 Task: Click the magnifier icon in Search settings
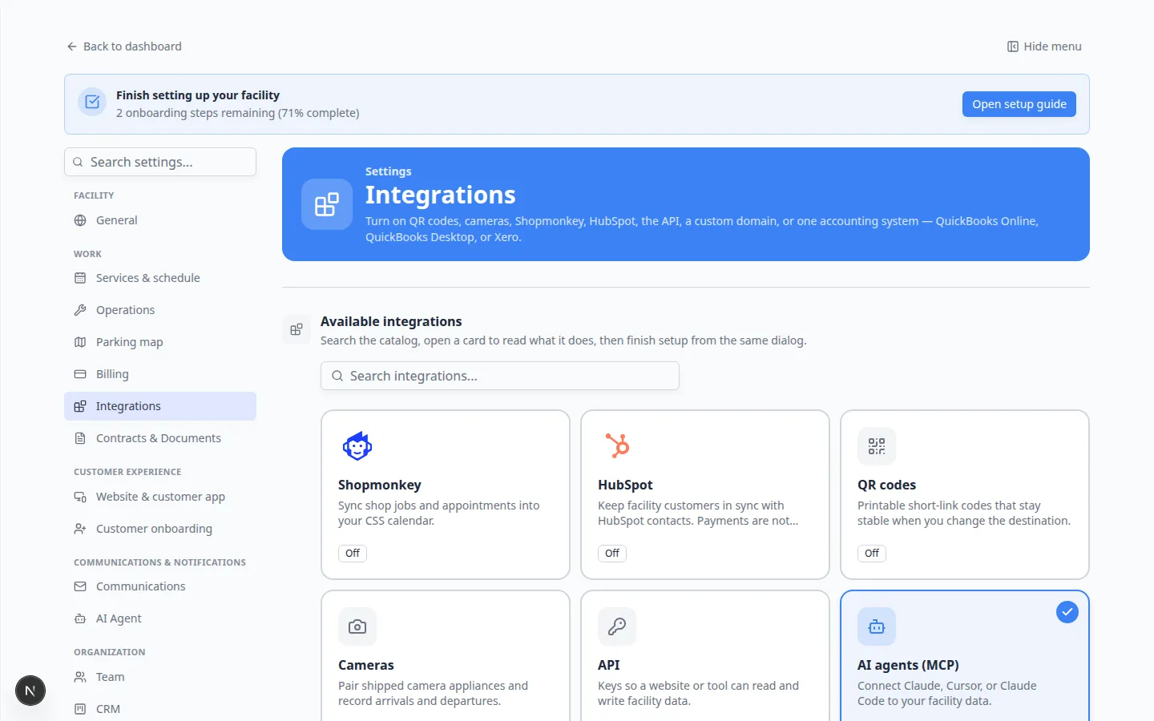point(78,162)
